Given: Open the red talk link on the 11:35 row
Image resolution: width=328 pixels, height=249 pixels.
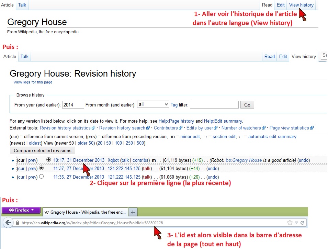Looking at the screenshot, I should [x=147, y=177].
